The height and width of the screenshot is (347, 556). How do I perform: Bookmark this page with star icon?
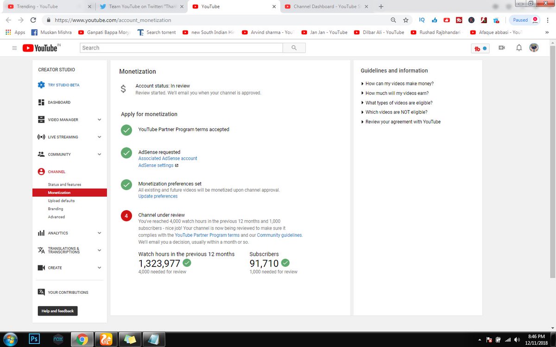pyautogui.click(x=406, y=20)
